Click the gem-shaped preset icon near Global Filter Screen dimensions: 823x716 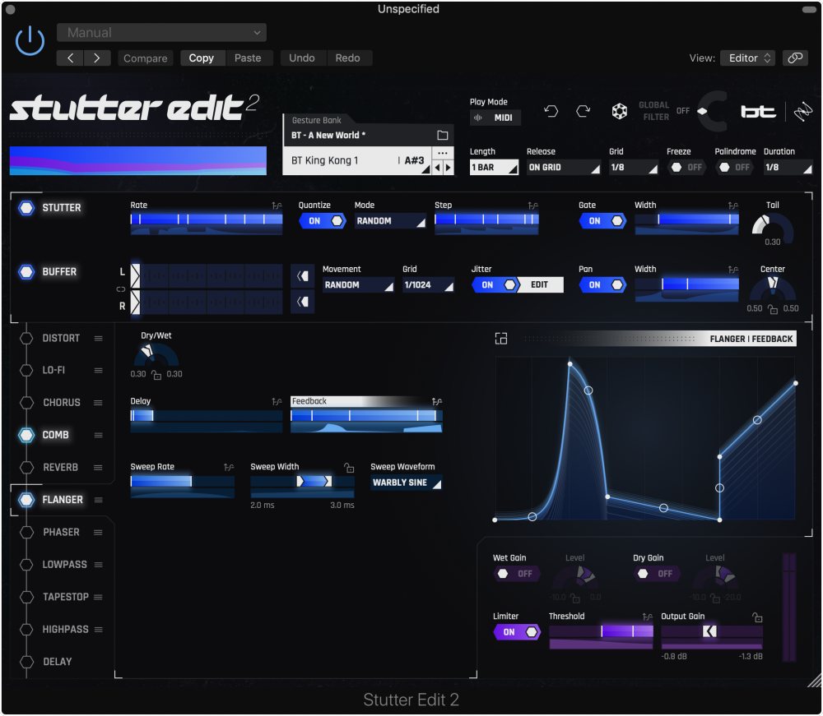click(x=620, y=111)
